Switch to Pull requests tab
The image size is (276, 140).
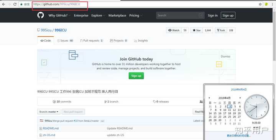click(91, 41)
